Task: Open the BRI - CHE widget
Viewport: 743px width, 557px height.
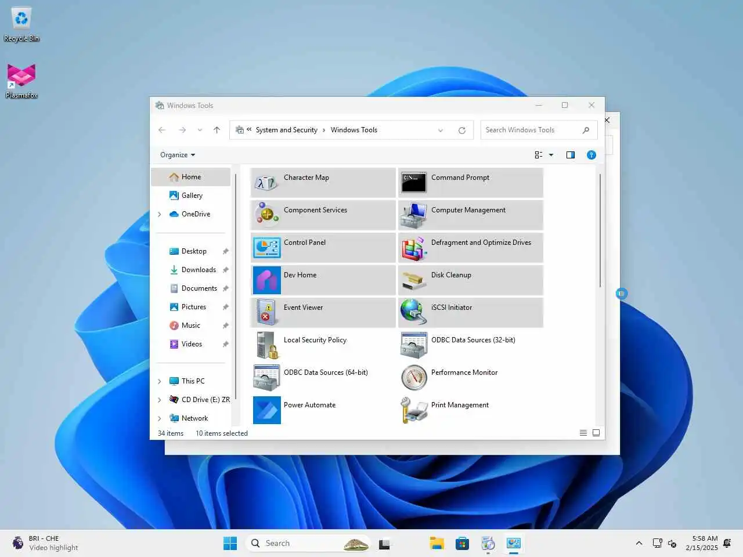Action: [x=45, y=543]
